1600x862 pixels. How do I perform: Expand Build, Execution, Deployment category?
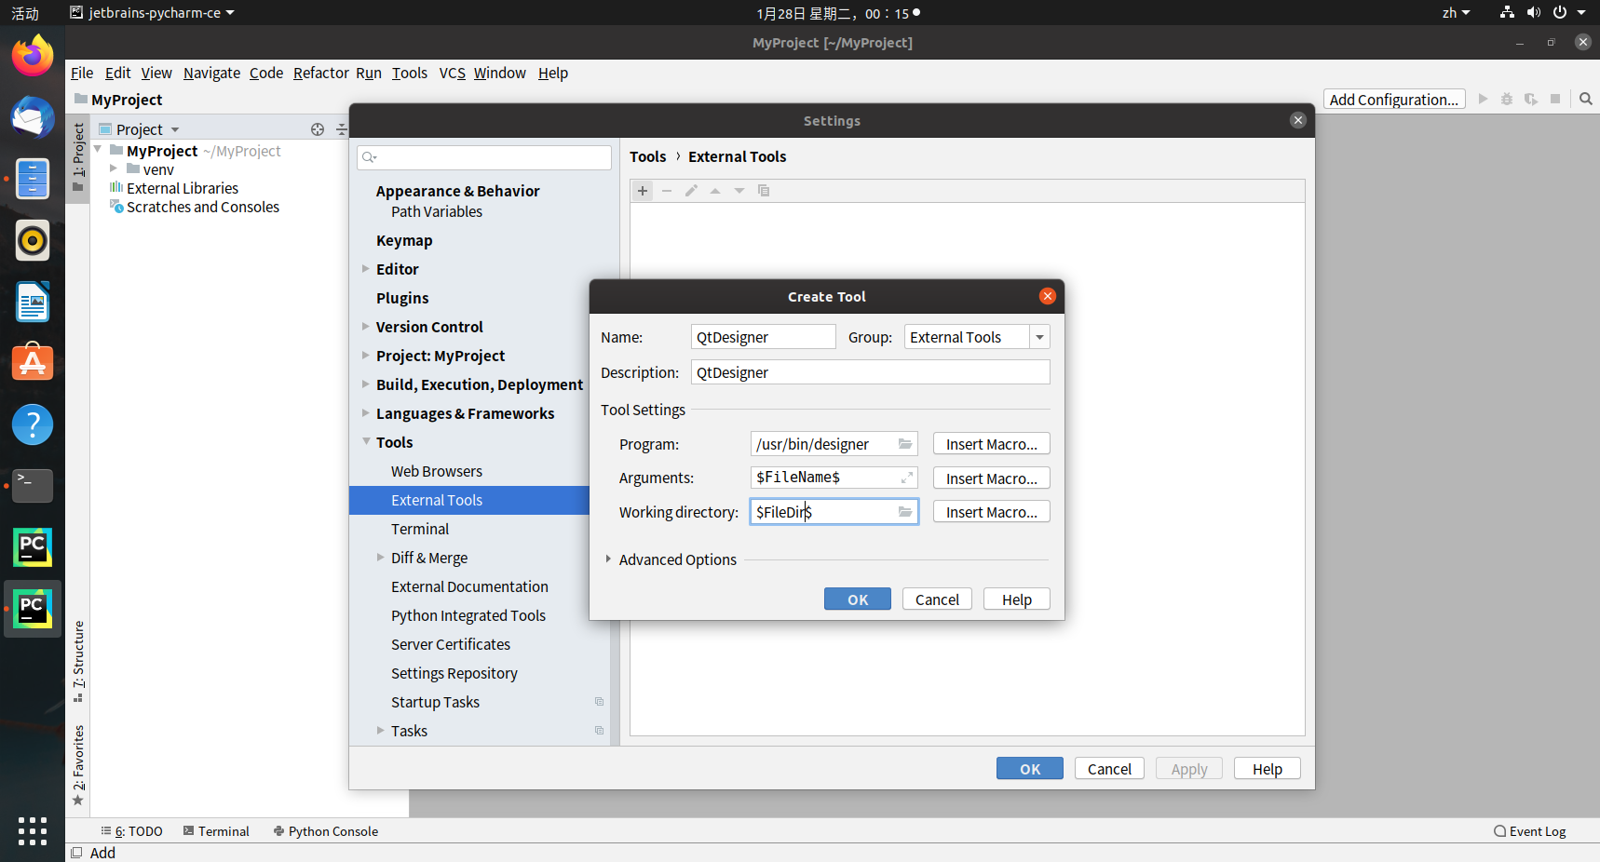pos(366,384)
